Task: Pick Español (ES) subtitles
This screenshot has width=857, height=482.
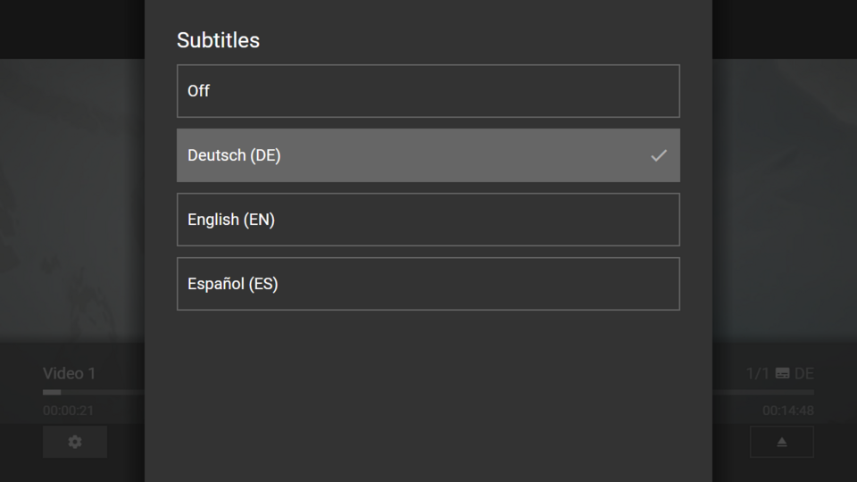Action: (428, 284)
